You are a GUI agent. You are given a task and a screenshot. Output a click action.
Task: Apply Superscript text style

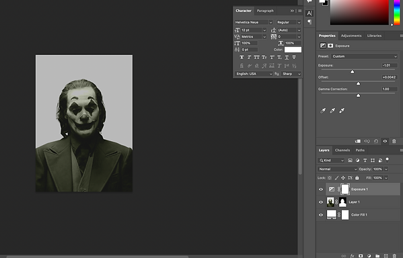coord(272,57)
